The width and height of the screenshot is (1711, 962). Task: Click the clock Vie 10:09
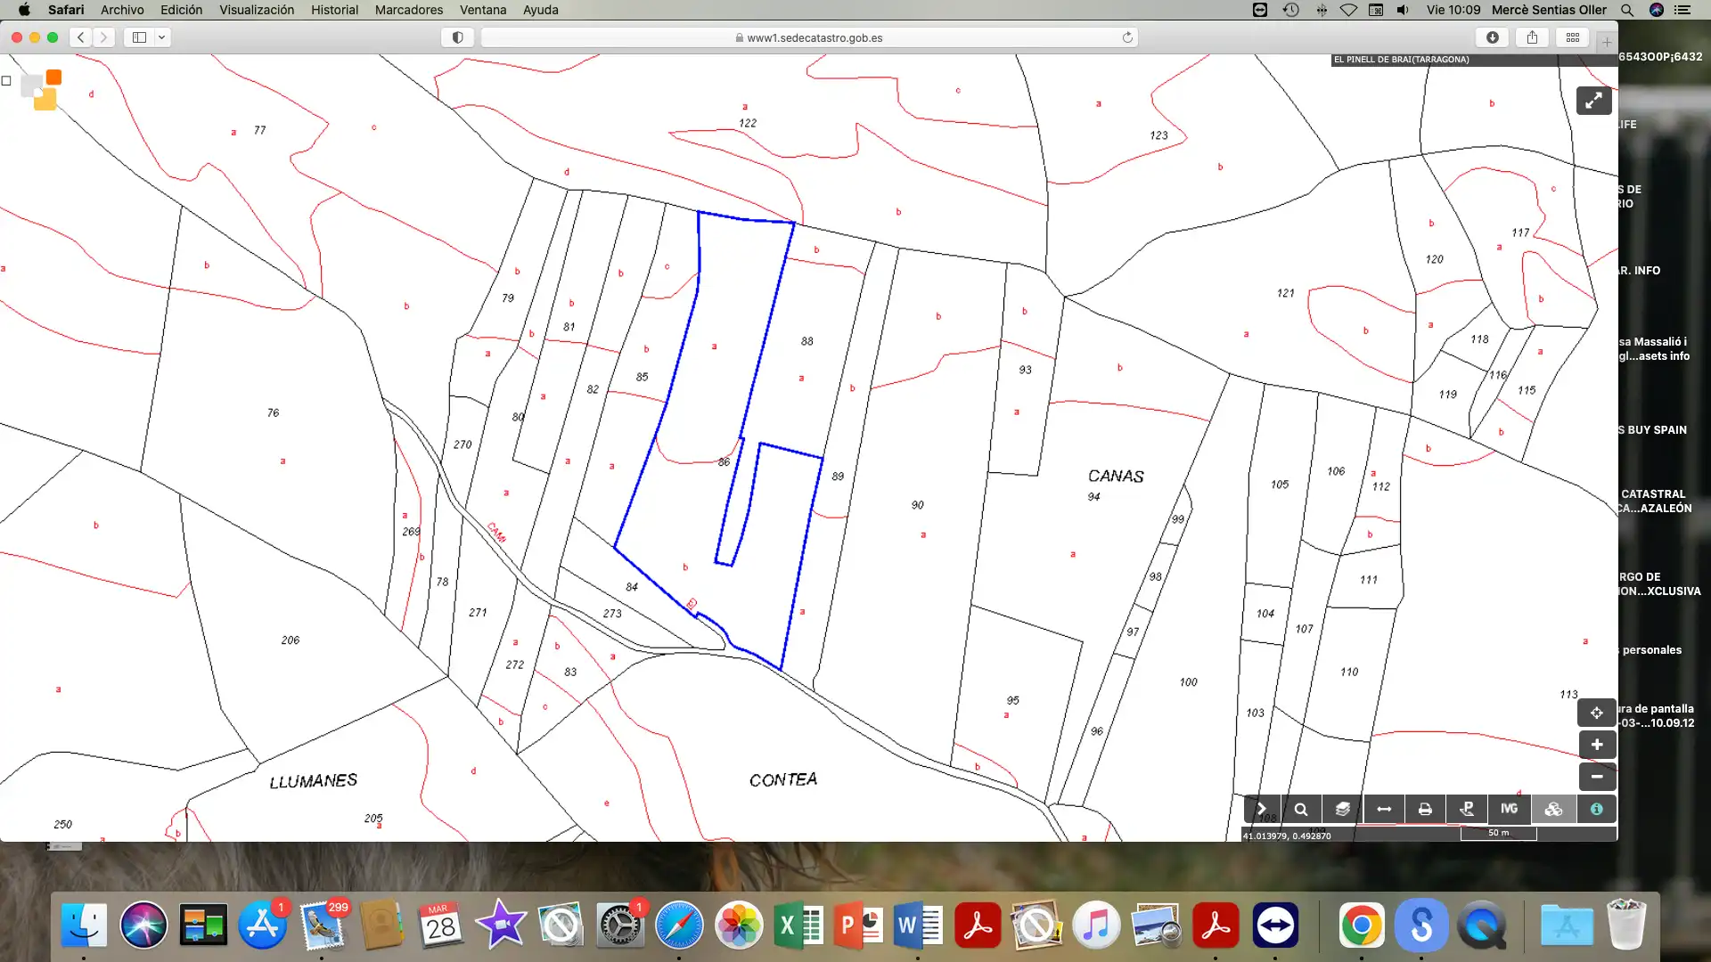pos(1453,10)
